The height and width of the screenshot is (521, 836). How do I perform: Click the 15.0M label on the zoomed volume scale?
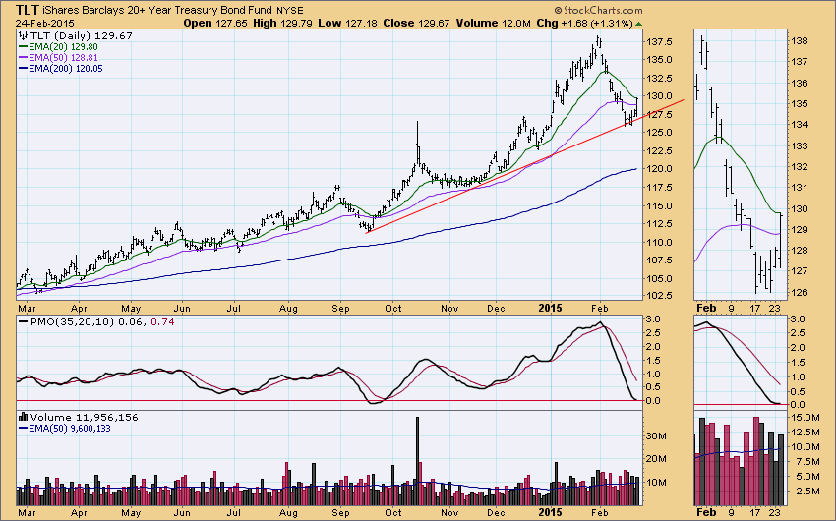[x=806, y=418]
